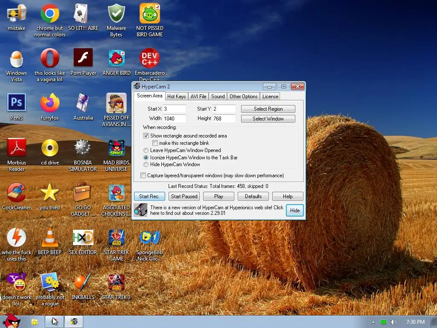The height and width of the screenshot is (328, 437).
Task: Click the Select Region button
Action: click(268, 109)
